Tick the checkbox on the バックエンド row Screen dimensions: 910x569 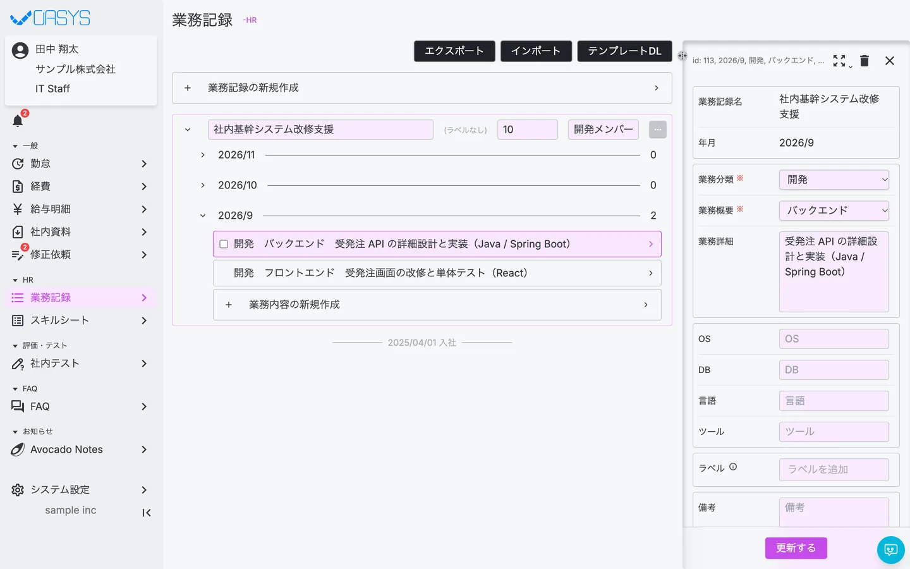point(224,244)
